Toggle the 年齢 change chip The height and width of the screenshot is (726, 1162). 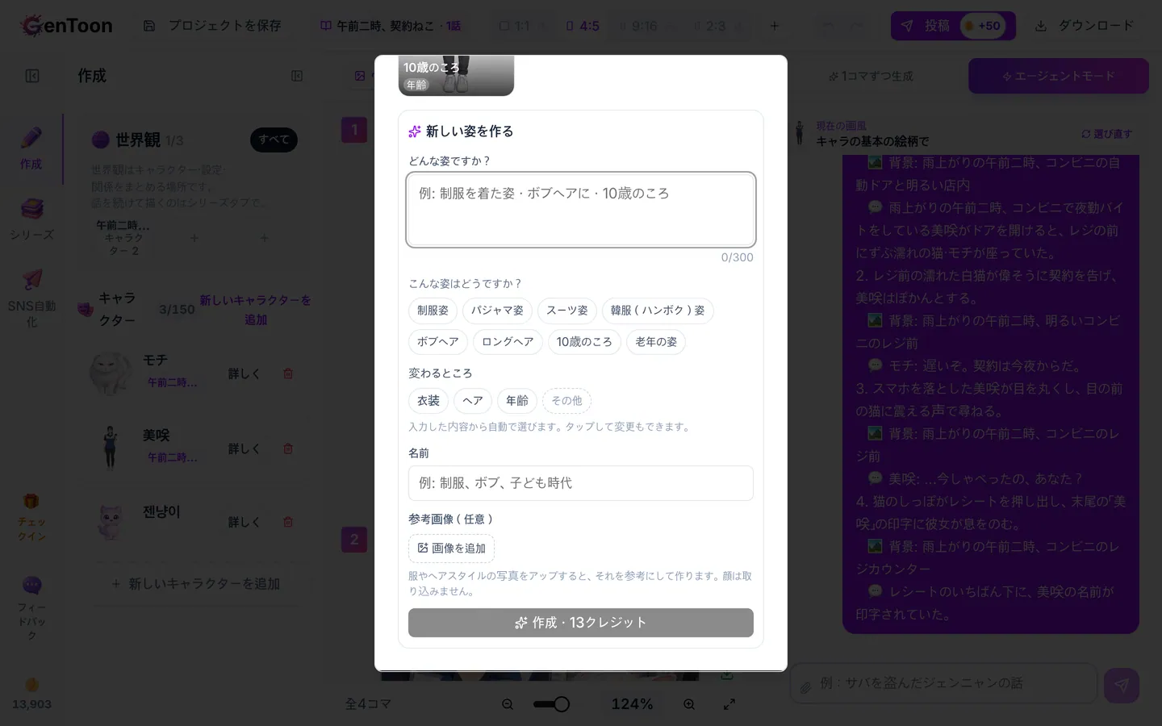pos(517,401)
